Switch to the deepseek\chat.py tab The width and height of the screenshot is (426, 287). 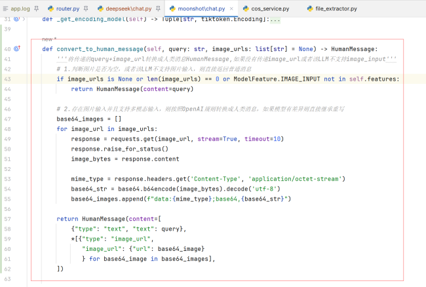[x=125, y=9]
